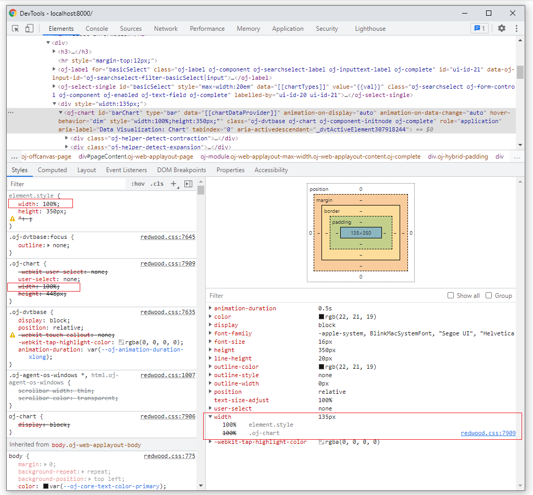Image resolution: width=533 pixels, height=495 pixels.
Task: Open the redwood.css:7909 link in computed width
Action: pyautogui.click(x=488, y=433)
